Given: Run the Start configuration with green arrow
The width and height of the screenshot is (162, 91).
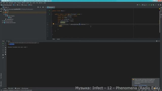Looking at the screenshot, I should click(x=149, y=5).
